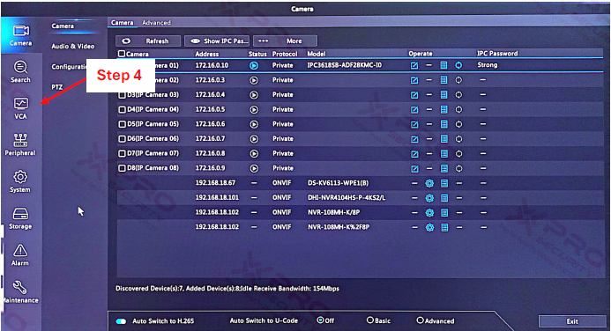Open the Storage section in sidebar
The height and width of the screenshot is (331, 611).
point(20,218)
